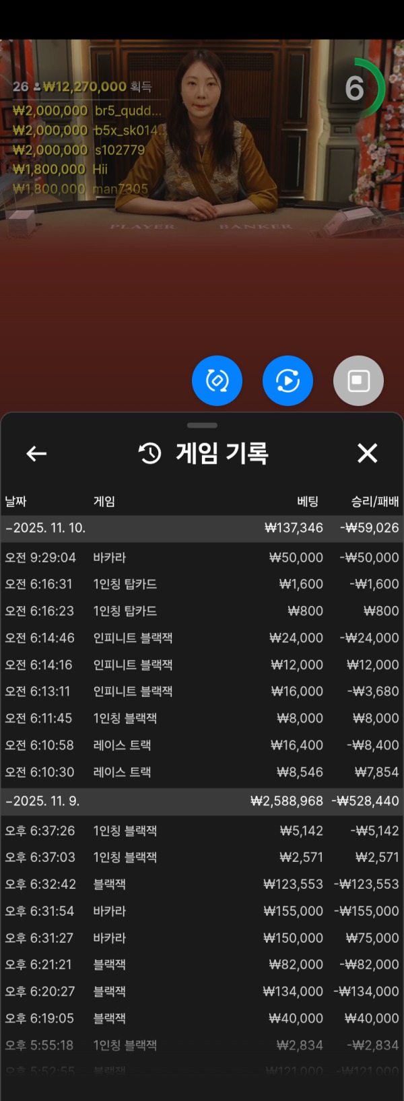
Task: Tap the ₩137,346 daily bet total
Action: tap(294, 529)
